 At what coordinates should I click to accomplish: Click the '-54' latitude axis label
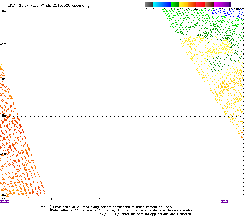pyautogui.click(x=3, y=79)
